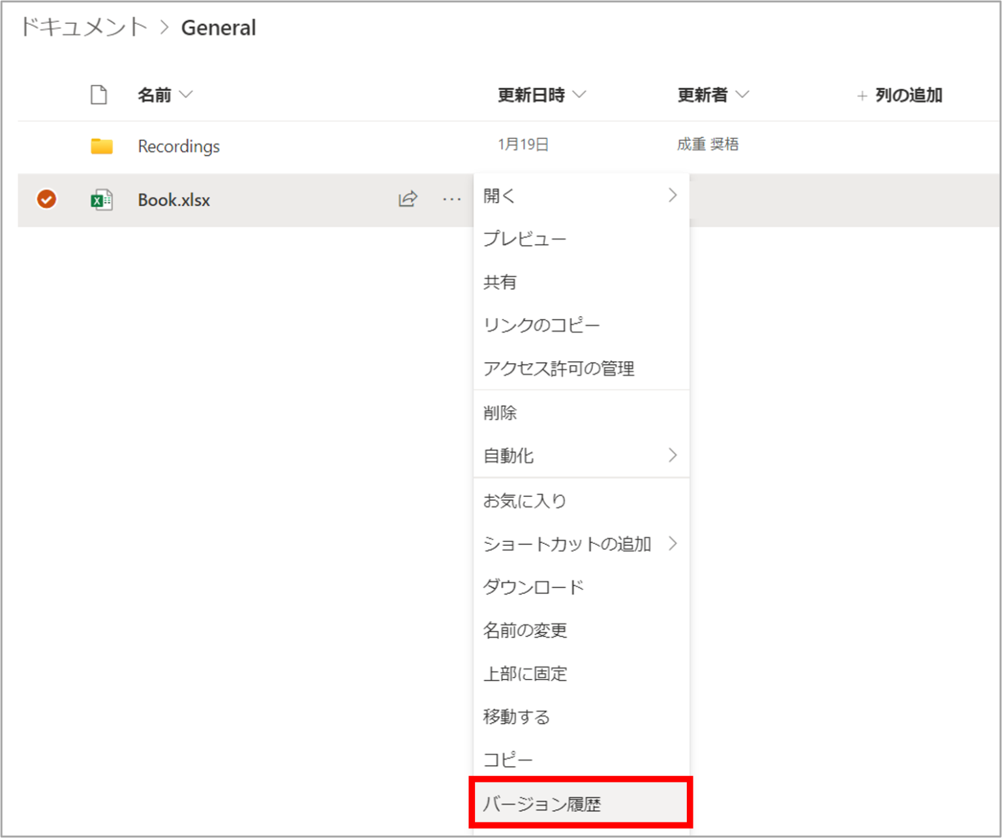Choose ダウンロード in the context menu

tap(534, 587)
